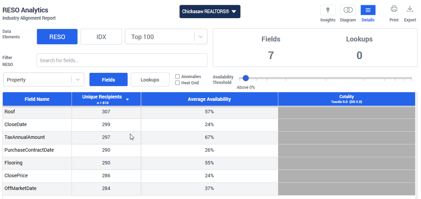Switch to the Diagram view icon
Screen dimensions: 421x199
tap(348, 10)
